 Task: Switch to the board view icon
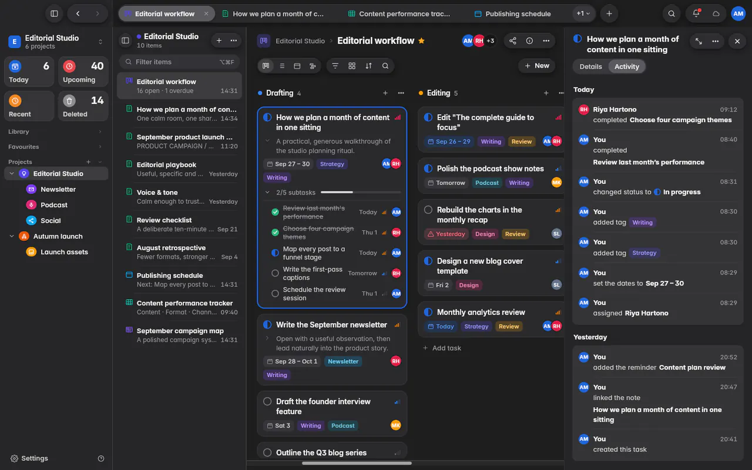(266, 66)
